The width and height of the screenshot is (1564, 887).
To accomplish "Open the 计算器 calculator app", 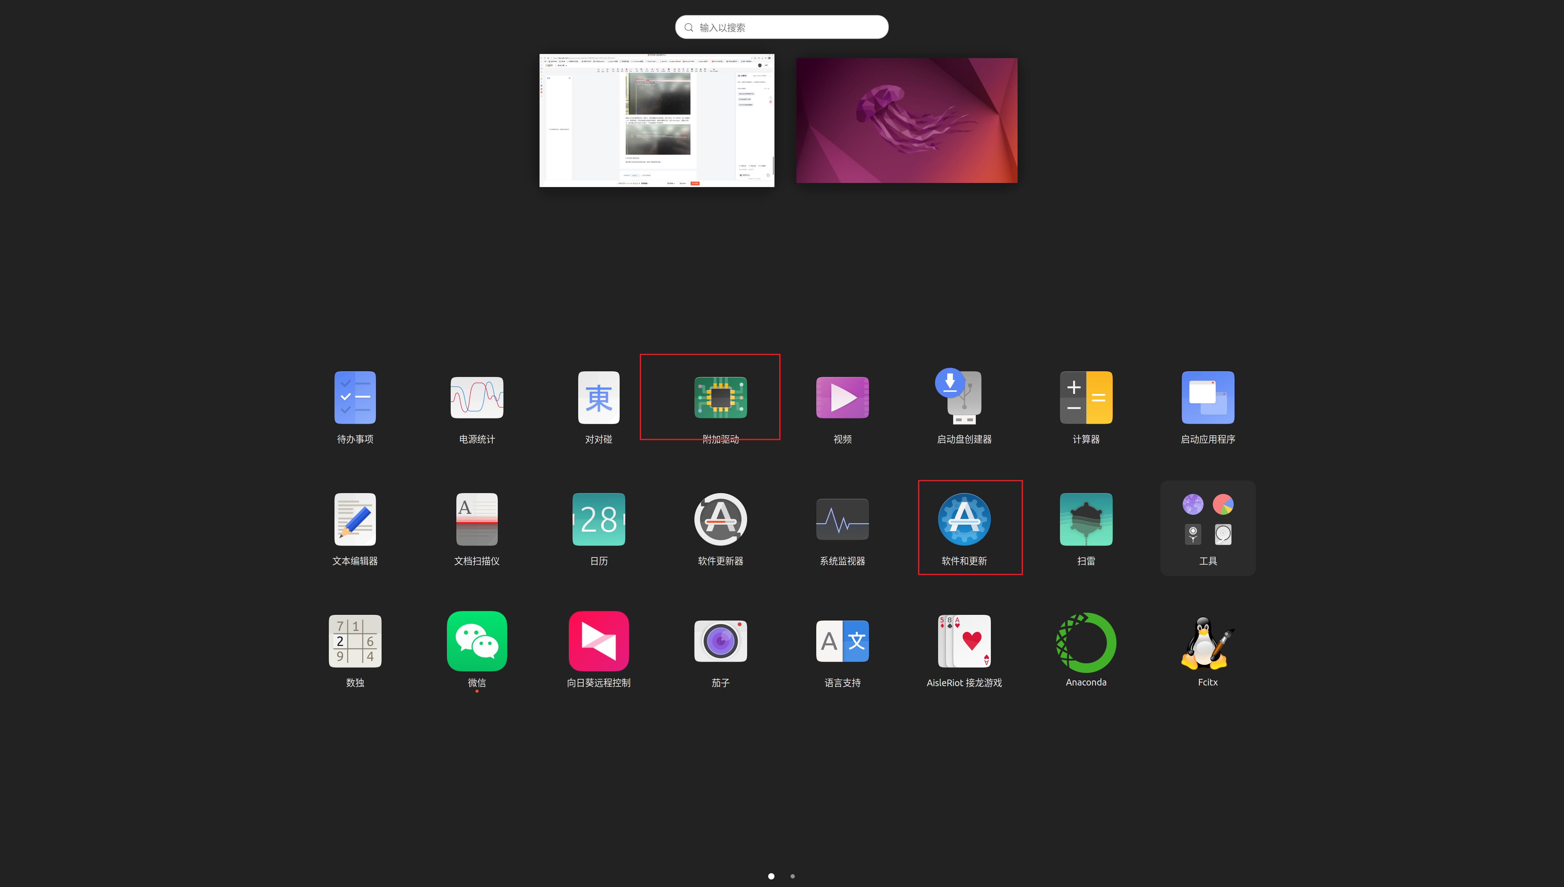I will (x=1086, y=398).
